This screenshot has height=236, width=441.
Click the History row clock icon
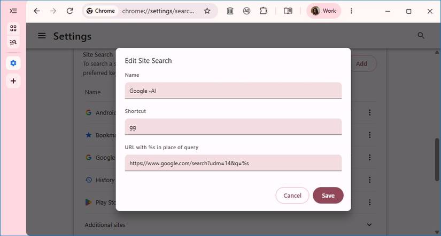point(89,180)
